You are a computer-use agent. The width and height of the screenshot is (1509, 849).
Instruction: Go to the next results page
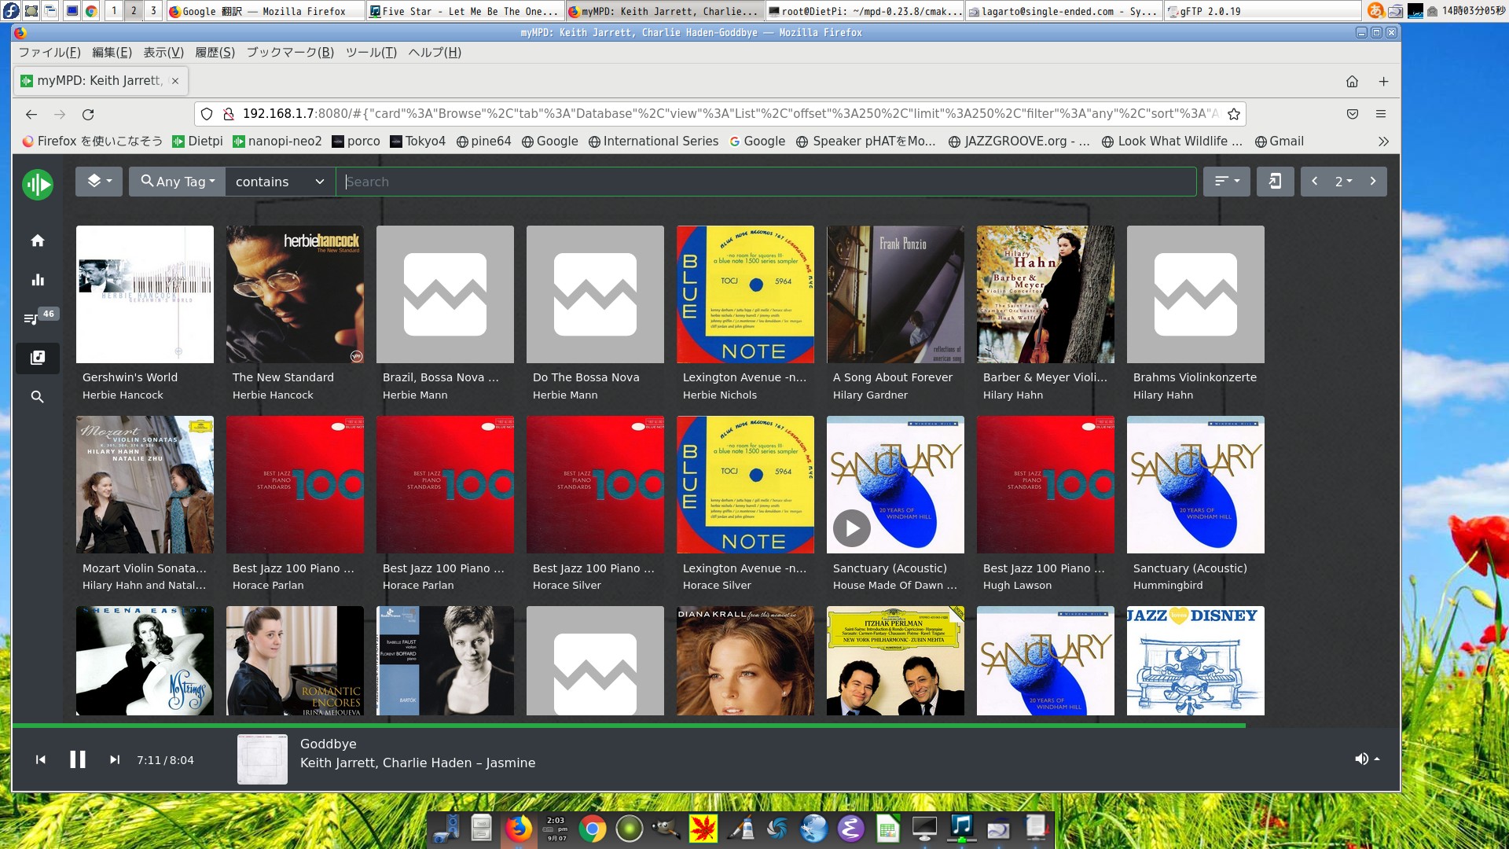click(x=1373, y=182)
